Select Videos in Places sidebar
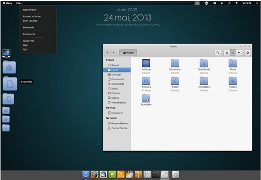This screenshot has width=261, height=180. pos(116,98)
